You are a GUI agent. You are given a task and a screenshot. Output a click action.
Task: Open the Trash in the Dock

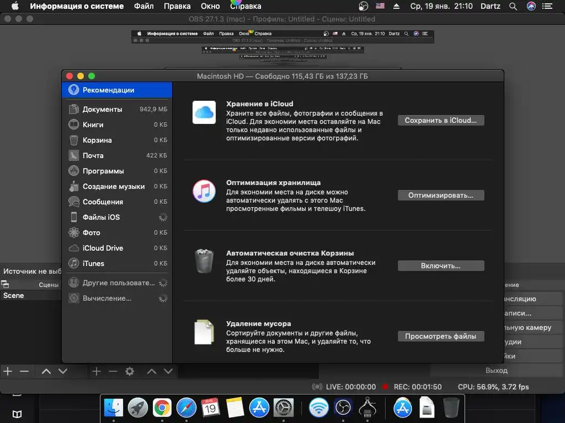coord(451,408)
